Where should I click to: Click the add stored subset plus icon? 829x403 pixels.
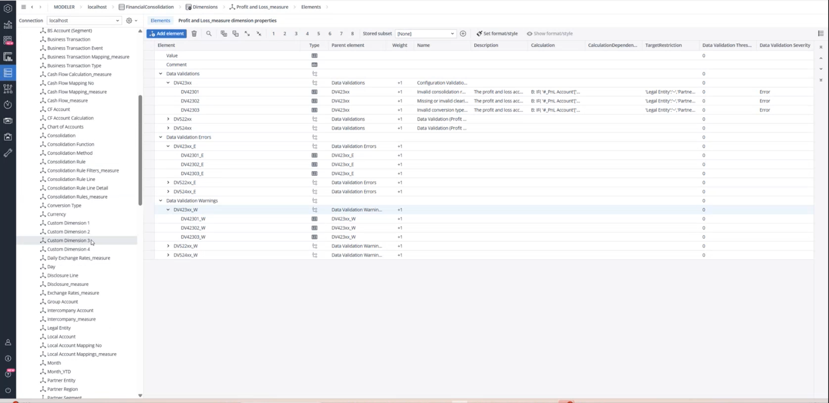(x=463, y=34)
